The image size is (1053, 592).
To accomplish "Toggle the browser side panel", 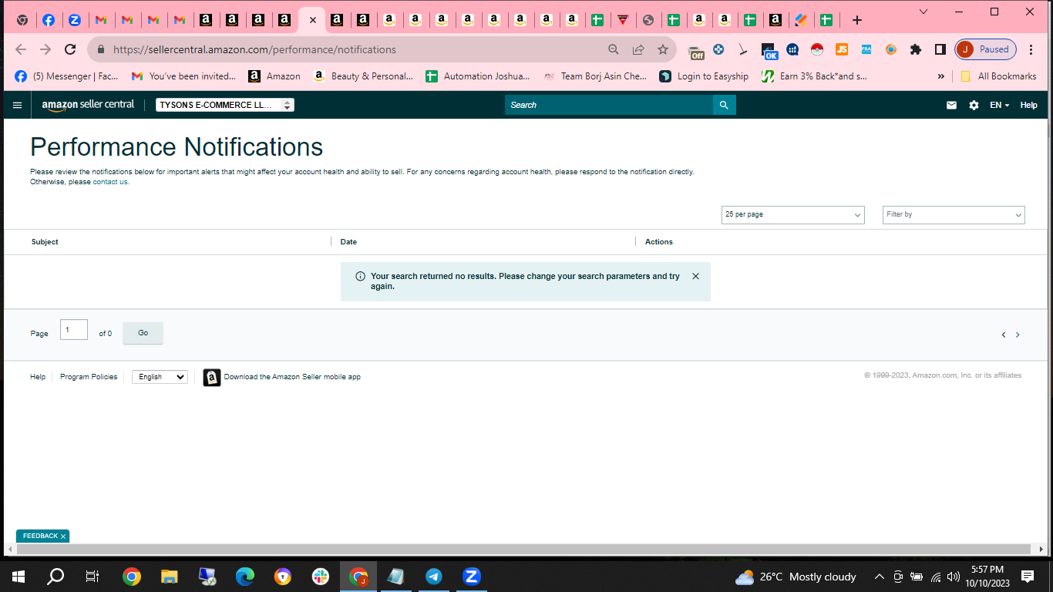I will [x=940, y=49].
